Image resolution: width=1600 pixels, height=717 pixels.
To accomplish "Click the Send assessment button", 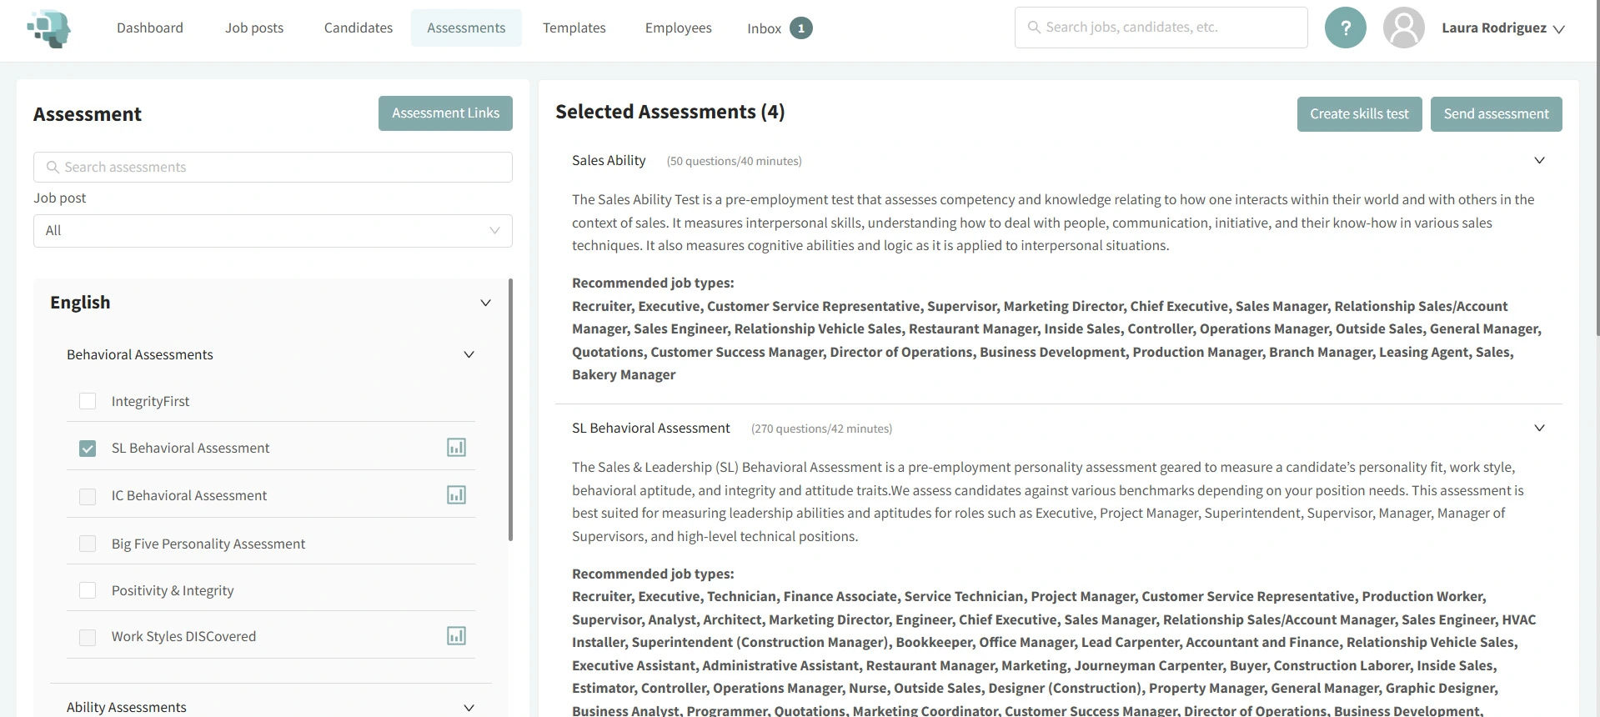I will click(1496, 114).
